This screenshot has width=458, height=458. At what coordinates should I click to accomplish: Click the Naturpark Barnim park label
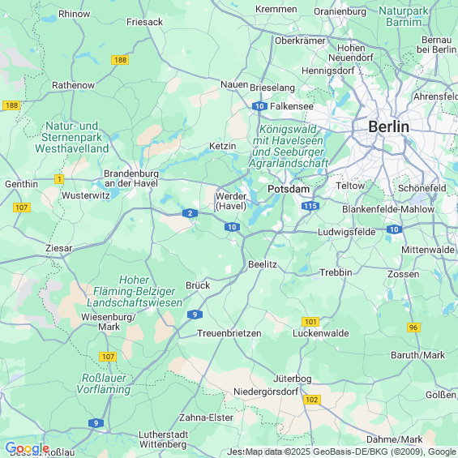pos(404,17)
